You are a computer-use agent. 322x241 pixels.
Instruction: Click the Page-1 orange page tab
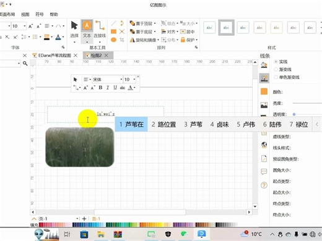(x=96, y=219)
